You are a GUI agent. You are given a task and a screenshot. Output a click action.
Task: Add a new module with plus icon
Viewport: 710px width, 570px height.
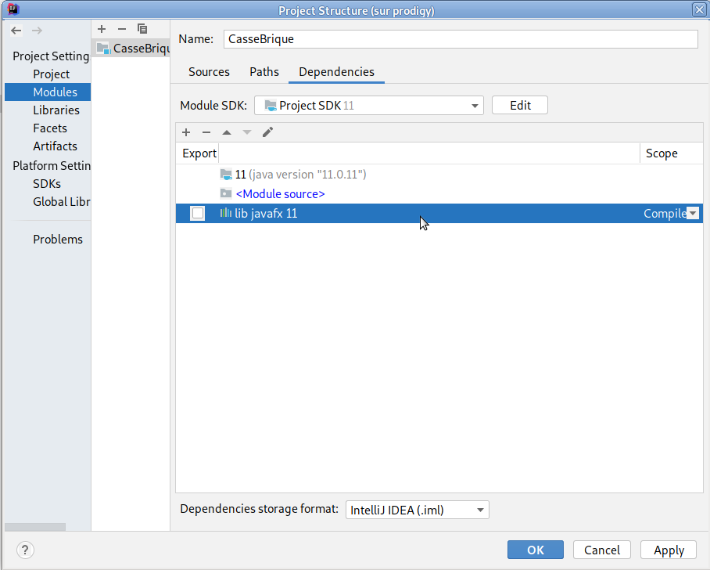[x=102, y=29]
